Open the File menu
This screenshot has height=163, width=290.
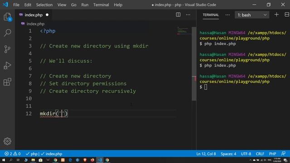click(16, 5)
